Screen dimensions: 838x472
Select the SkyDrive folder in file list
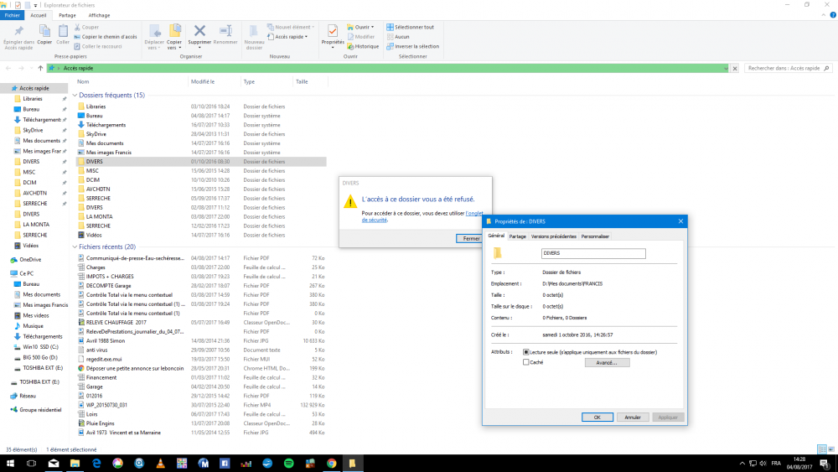click(x=96, y=134)
